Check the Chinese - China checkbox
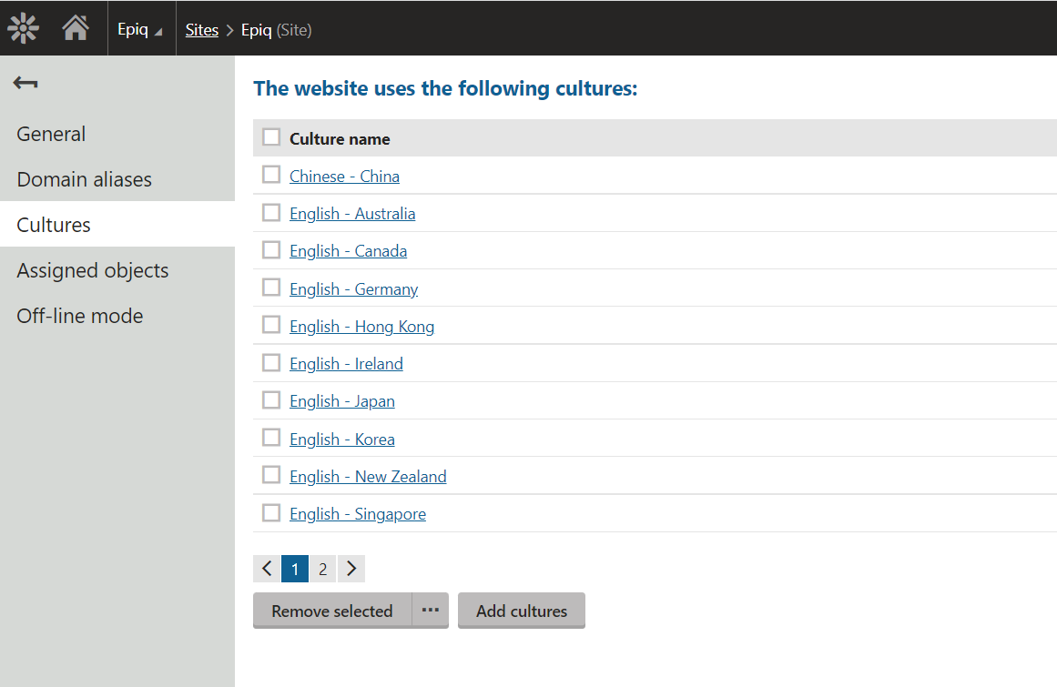The height and width of the screenshot is (687, 1057). [271, 175]
